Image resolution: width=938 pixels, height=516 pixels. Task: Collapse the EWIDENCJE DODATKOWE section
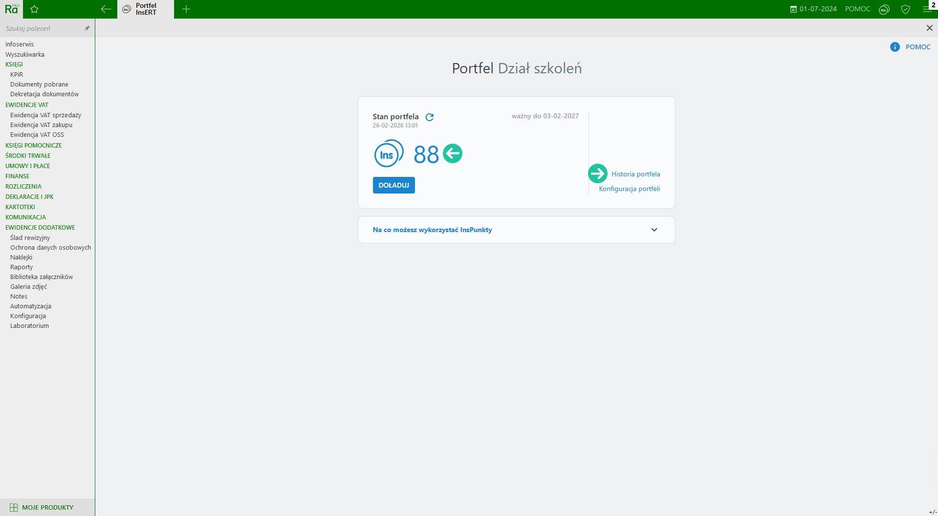coord(40,228)
